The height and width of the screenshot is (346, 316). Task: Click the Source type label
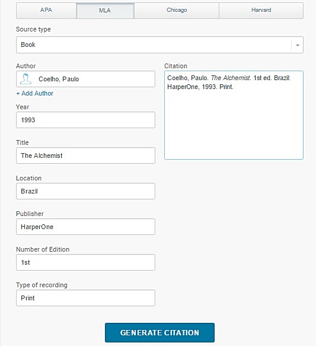click(33, 29)
